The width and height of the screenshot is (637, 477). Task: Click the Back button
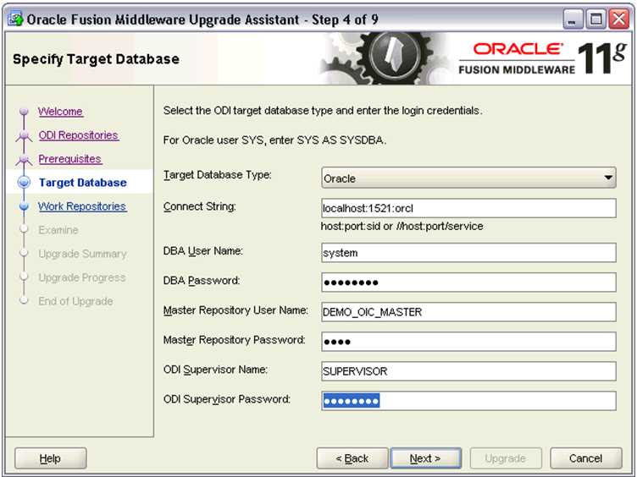(352, 458)
